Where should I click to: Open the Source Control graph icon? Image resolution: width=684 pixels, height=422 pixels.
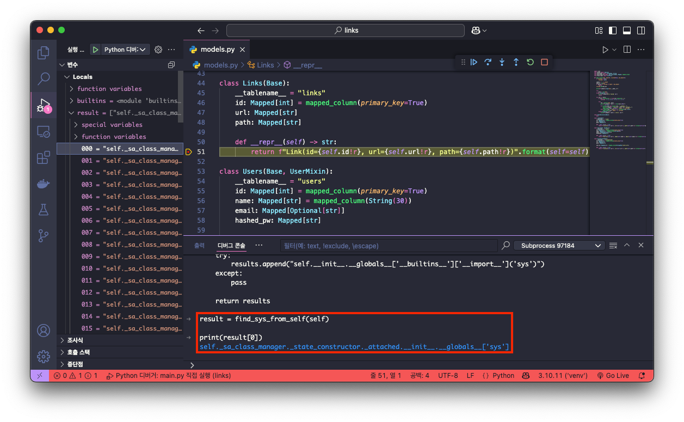pyautogui.click(x=44, y=236)
